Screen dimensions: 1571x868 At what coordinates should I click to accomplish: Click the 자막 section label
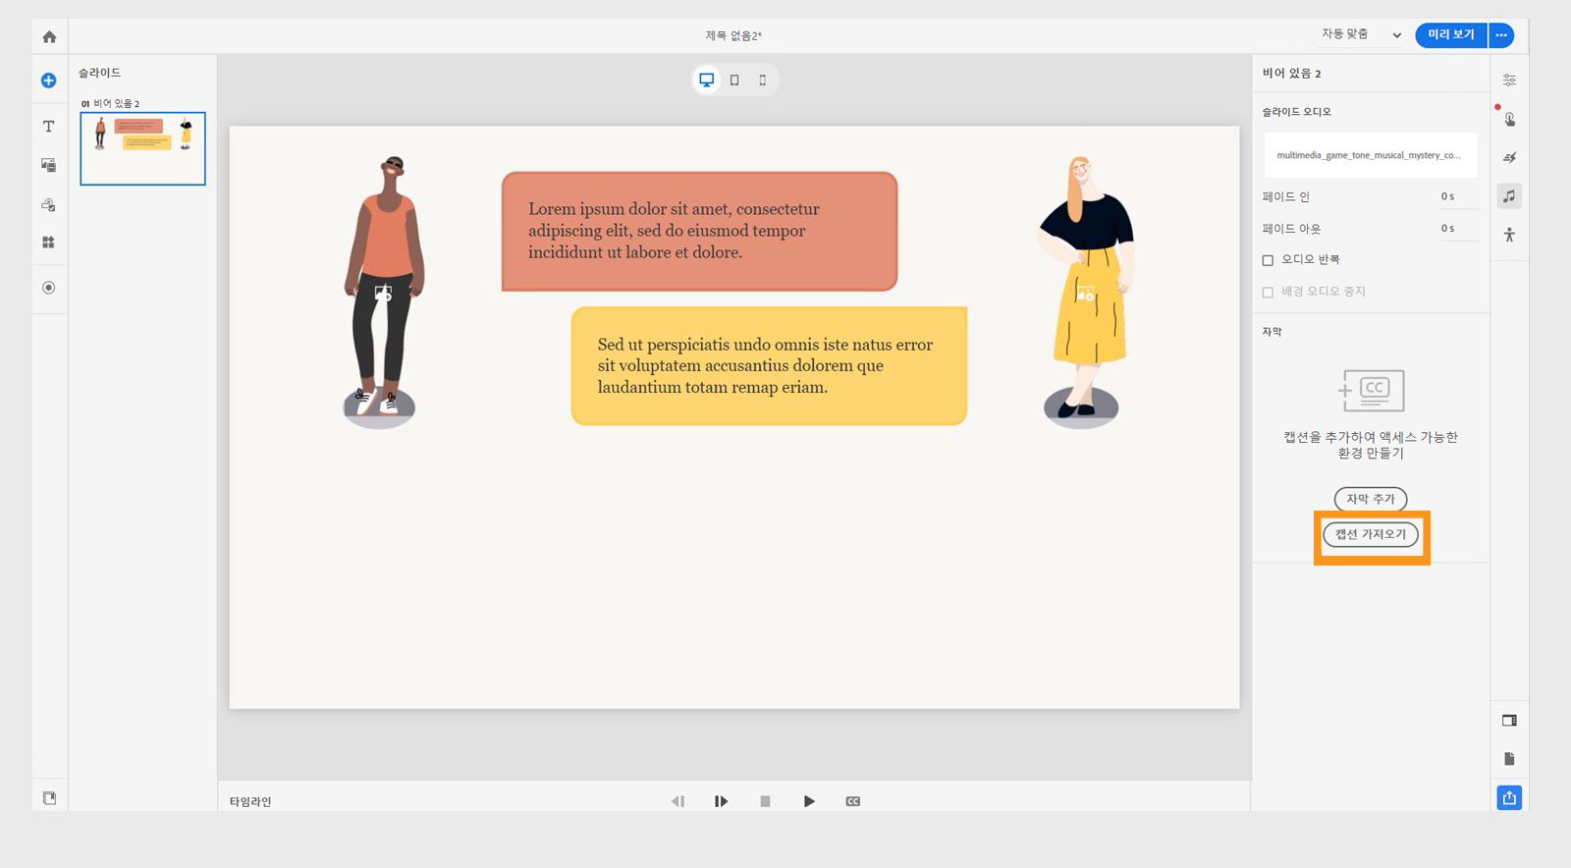click(x=1272, y=332)
